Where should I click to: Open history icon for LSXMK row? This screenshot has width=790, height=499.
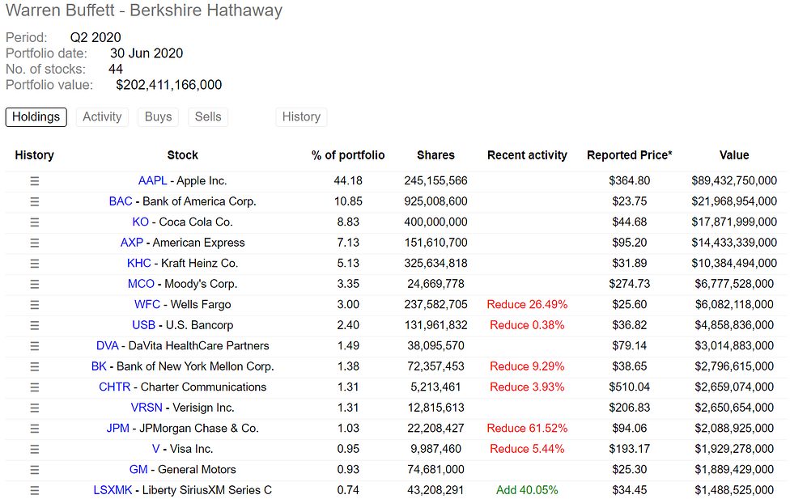click(34, 490)
